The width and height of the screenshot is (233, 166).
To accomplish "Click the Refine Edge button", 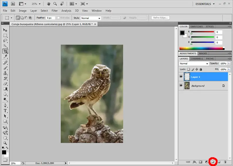I will [x=161, y=18].
